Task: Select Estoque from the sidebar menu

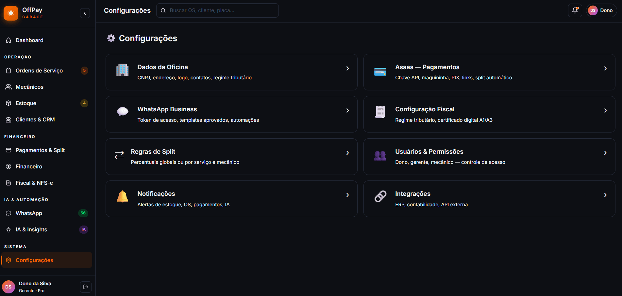Action: 26,103
